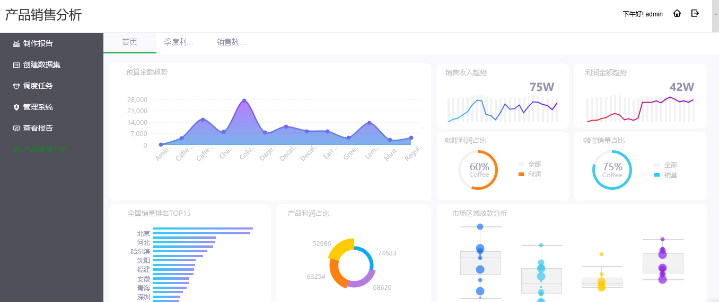
Task: Toggle the orange 利润 legend entry
Action: tap(530, 174)
